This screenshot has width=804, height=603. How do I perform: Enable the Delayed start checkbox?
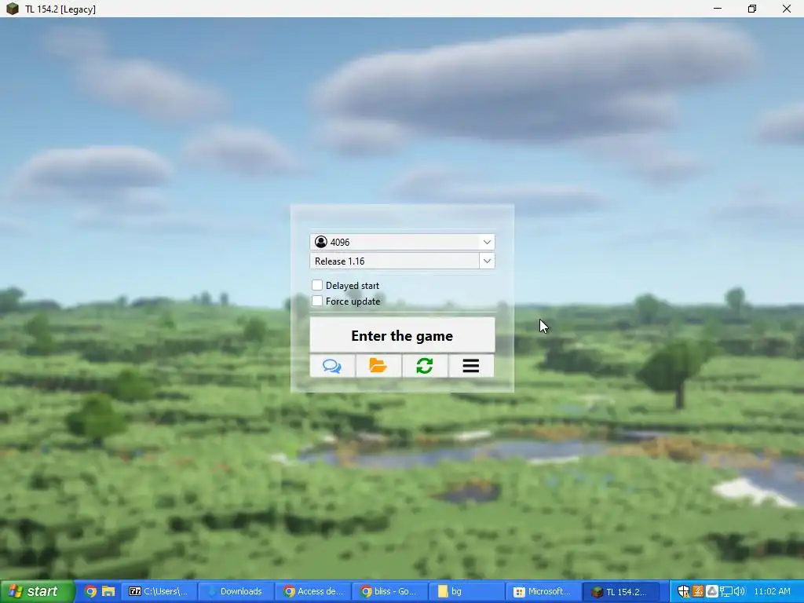click(x=317, y=285)
